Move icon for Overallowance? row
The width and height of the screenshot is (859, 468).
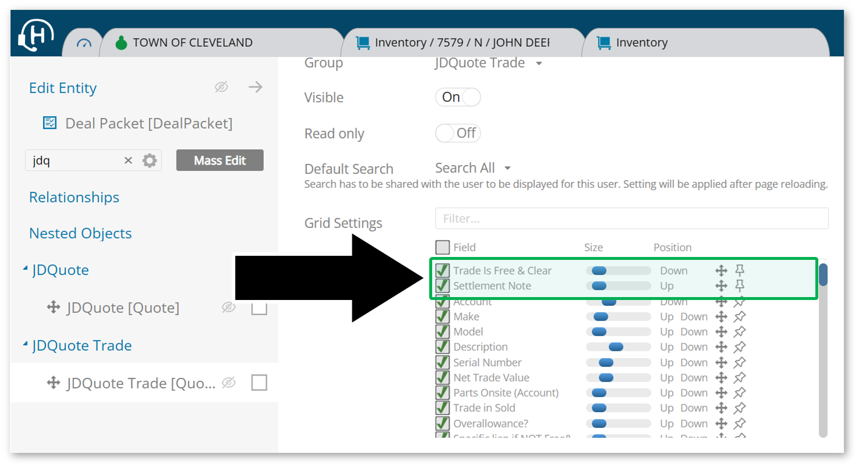coord(721,423)
